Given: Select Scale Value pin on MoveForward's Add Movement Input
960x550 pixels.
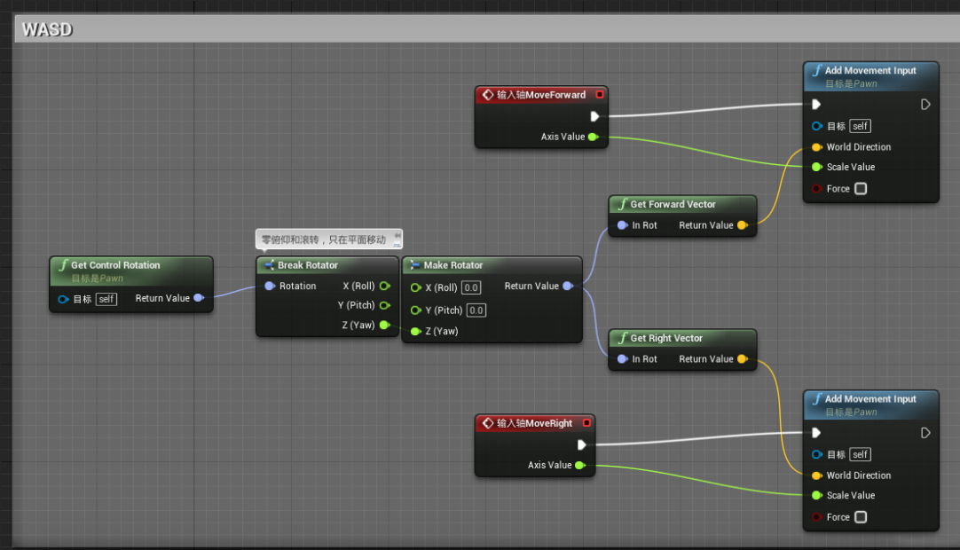Looking at the screenshot, I should pos(817,167).
